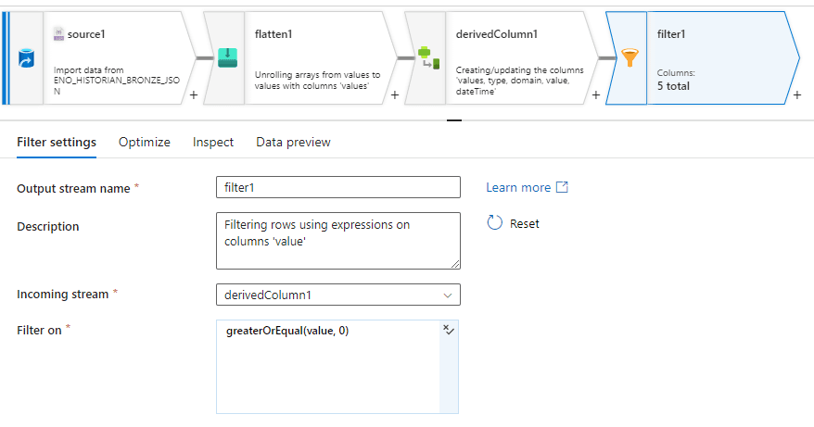Click the Description text area
814x427 pixels.
pyautogui.click(x=337, y=240)
